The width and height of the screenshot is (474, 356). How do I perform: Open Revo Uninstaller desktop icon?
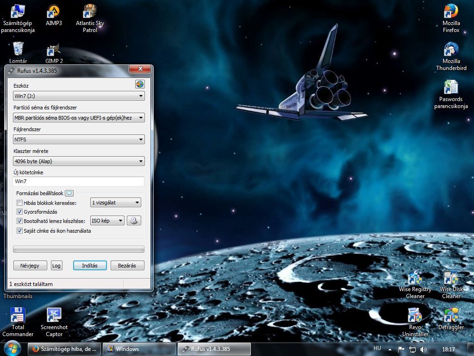[x=415, y=323]
